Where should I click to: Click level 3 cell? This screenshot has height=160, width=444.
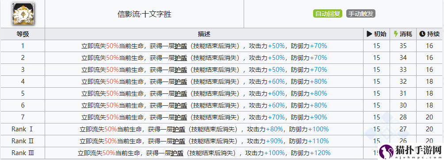click(23, 69)
